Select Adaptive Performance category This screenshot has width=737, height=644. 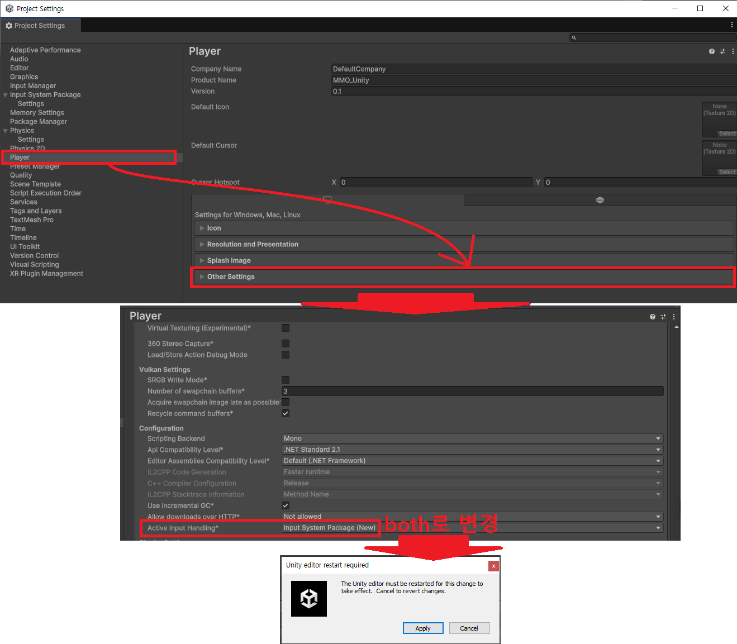pyautogui.click(x=45, y=50)
